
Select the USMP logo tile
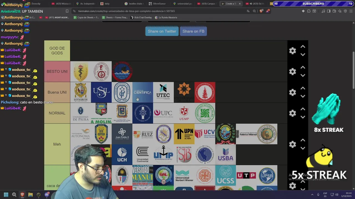click(184, 113)
